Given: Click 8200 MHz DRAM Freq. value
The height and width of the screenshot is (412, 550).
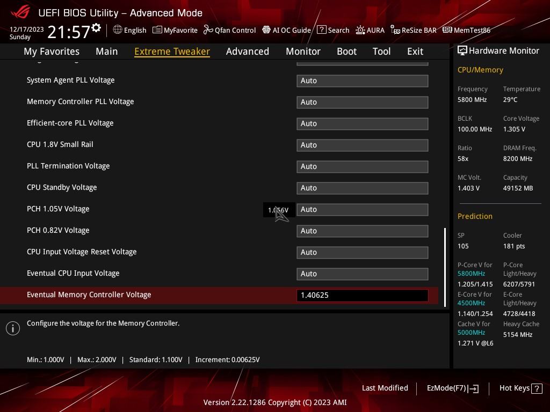Looking at the screenshot, I should 518,159.
